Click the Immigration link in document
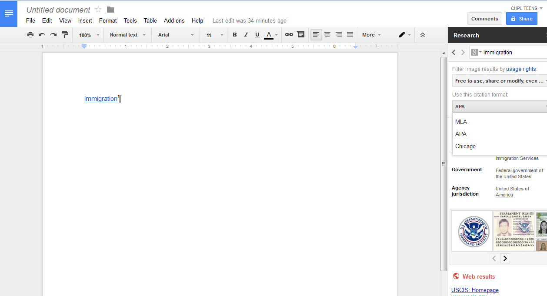The width and height of the screenshot is (547, 296). (x=101, y=99)
